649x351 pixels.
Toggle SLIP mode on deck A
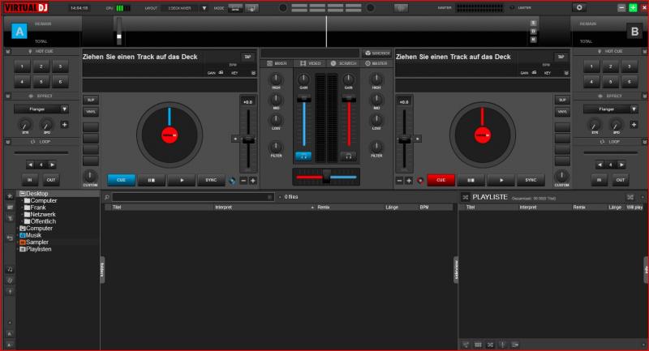coord(90,100)
